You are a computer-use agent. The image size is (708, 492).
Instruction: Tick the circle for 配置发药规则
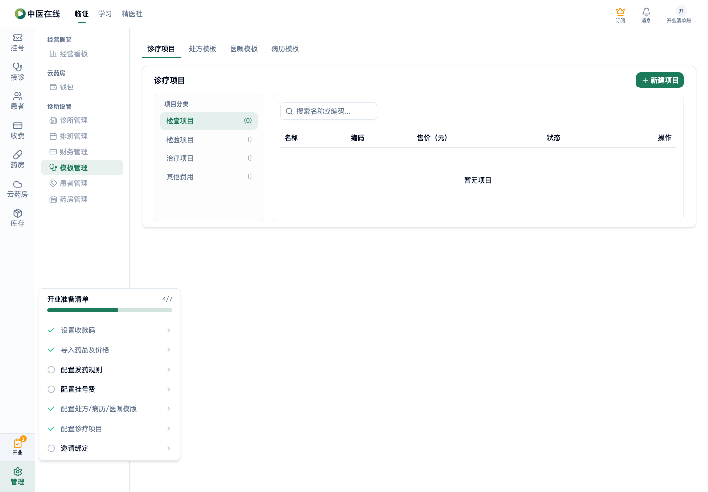tap(51, 370)
